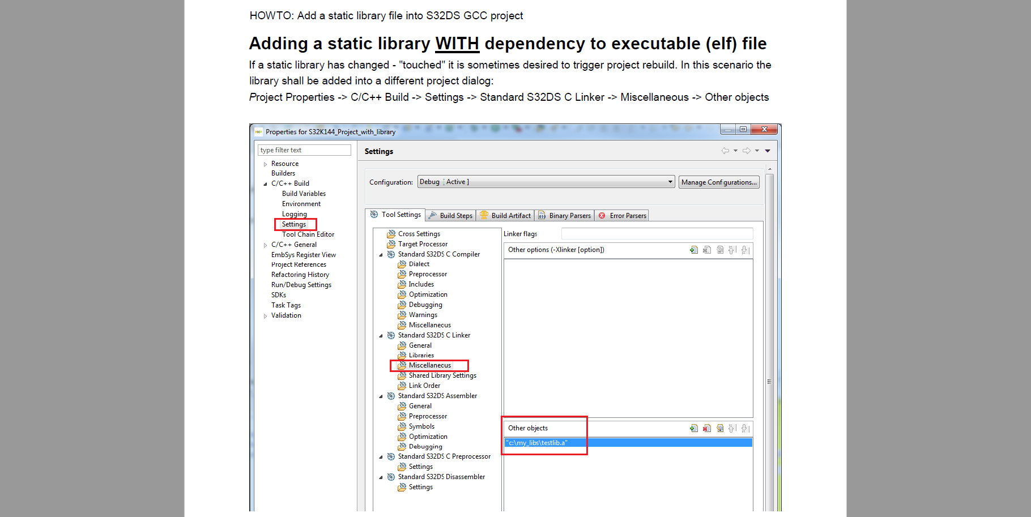Click Move Up icon in Other objects toolbar
Viewport: 1031px width, 517px height.
tap(732, 428)
